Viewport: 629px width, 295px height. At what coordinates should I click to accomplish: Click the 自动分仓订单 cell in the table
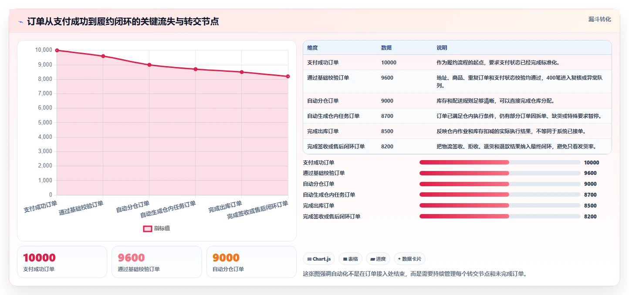tap(323, 101)
